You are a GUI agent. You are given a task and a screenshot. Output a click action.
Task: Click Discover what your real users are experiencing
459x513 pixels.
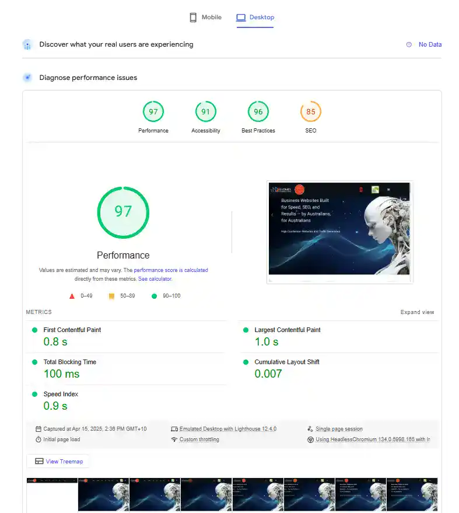pyautogui.click(x=117, y=44)
